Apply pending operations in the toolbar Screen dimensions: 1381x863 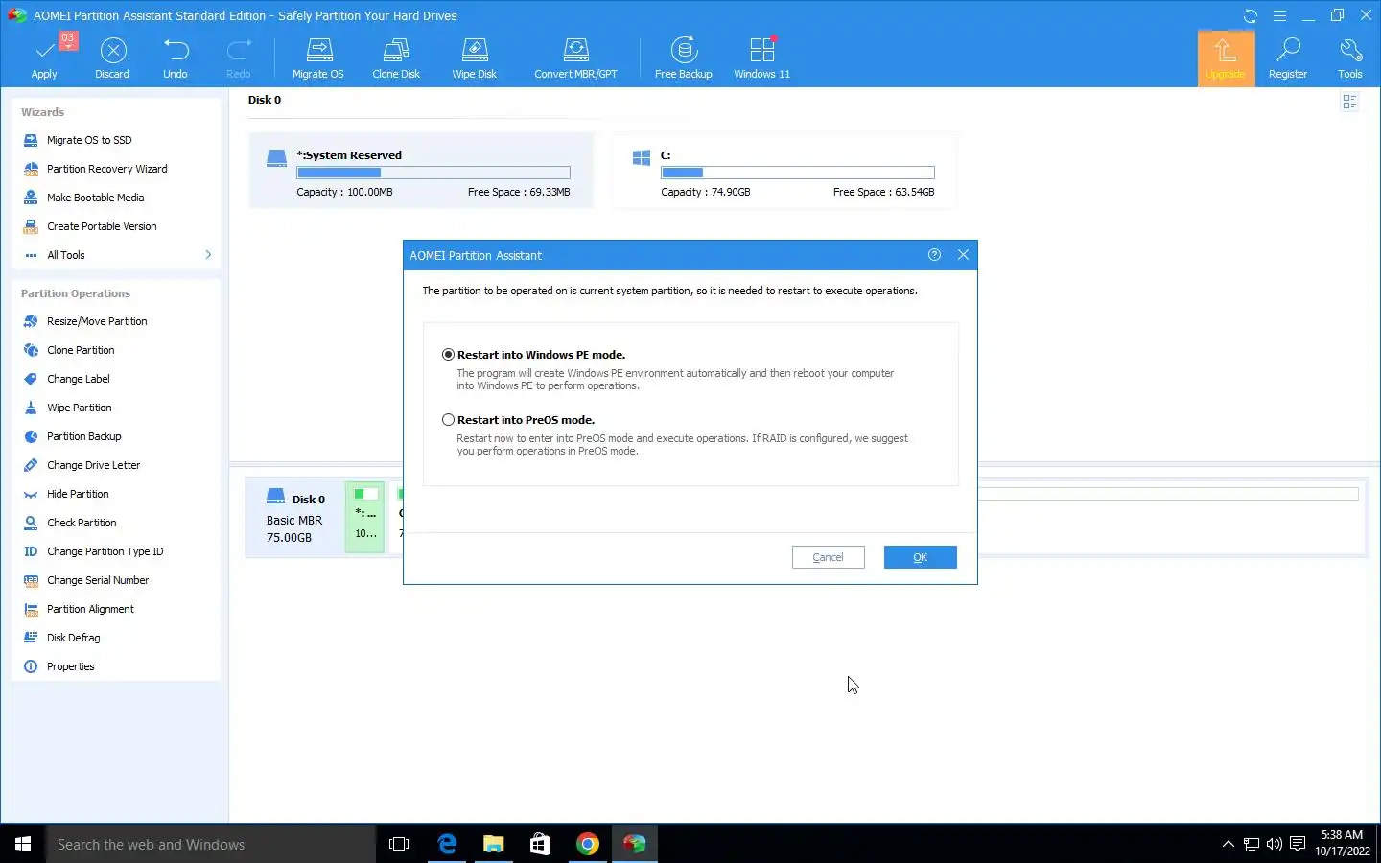pyautogui.click(x=44, y=58)
